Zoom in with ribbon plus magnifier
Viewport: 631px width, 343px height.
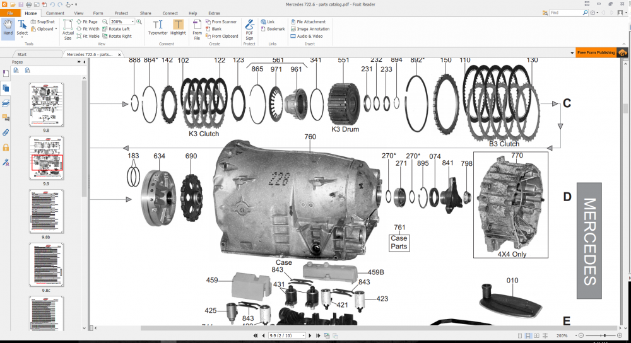tap(139, 21)
